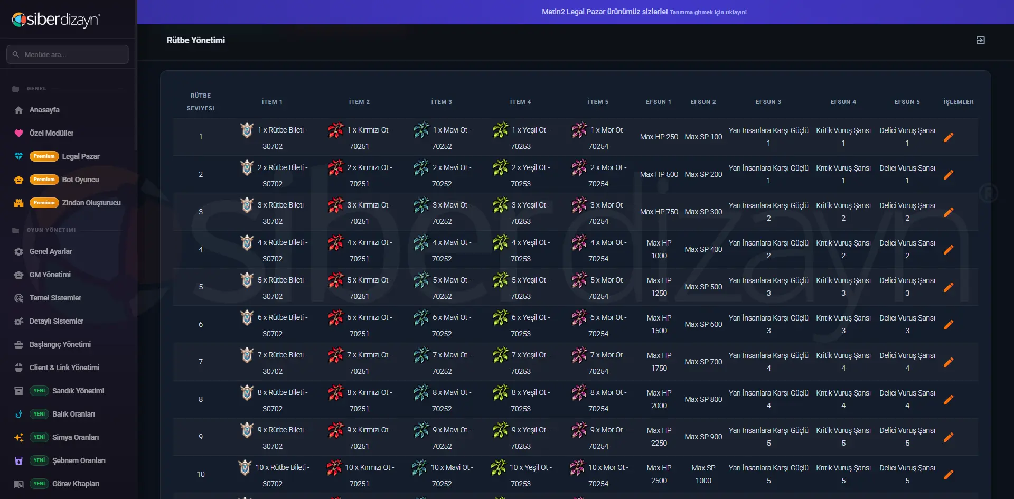Image resolution: width=1014 pixels, height=499 pixels.
Task: Click the siberdizayn logo
Action: [56, 20]
